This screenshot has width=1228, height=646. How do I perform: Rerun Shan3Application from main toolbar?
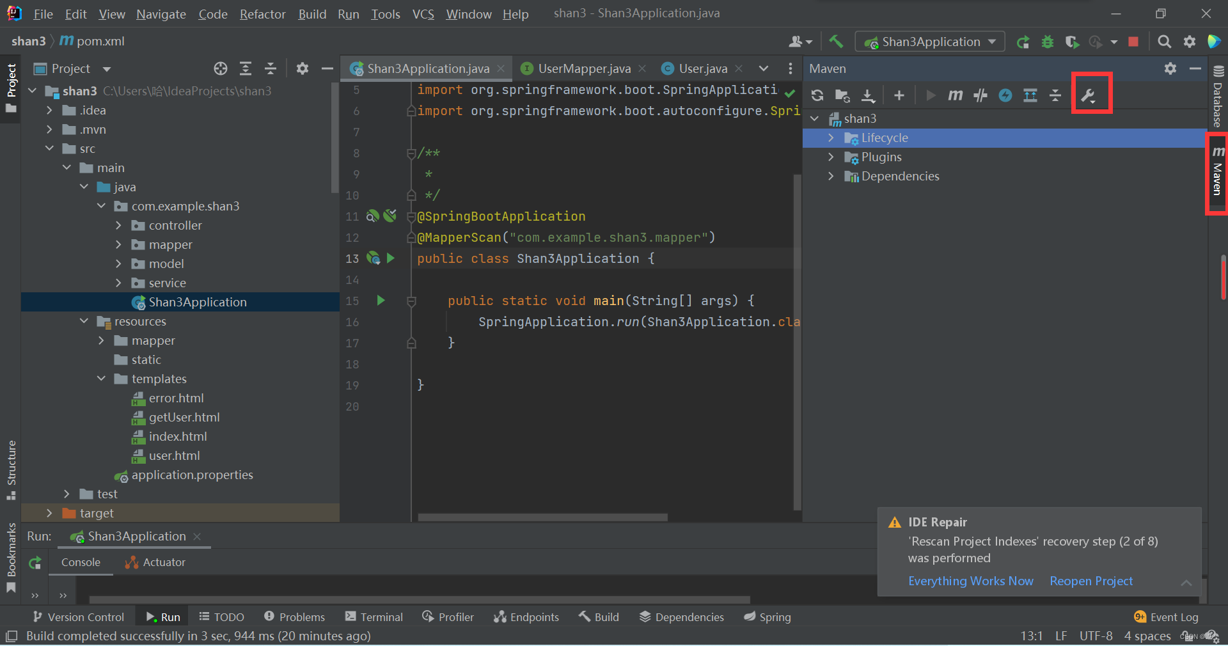pyautogui.click(x=1023, y=42)
